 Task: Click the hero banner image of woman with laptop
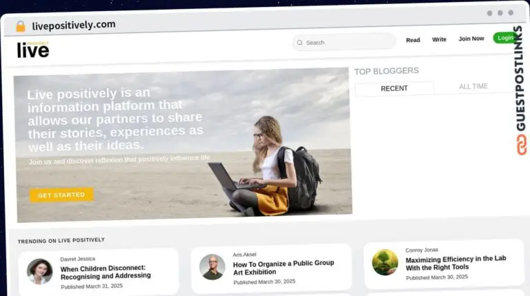[183, 145]
